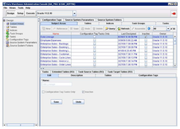The height and width of the screenshot is (129, 180).
Task: Toggle Inactive checkbox in Edit form
Action: [83, 92]
